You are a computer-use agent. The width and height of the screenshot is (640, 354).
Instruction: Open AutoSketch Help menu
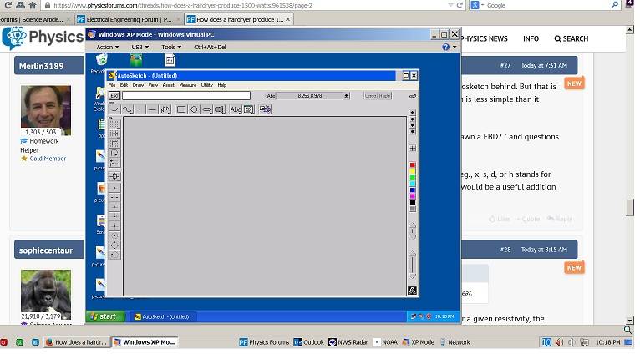[x=222, y=85]
